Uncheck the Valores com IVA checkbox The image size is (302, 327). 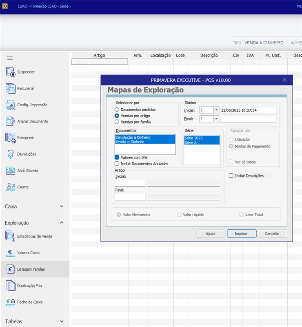[x=117, y=157]
